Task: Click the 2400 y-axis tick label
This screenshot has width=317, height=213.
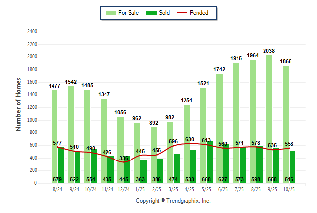Action: coord(31,32)
